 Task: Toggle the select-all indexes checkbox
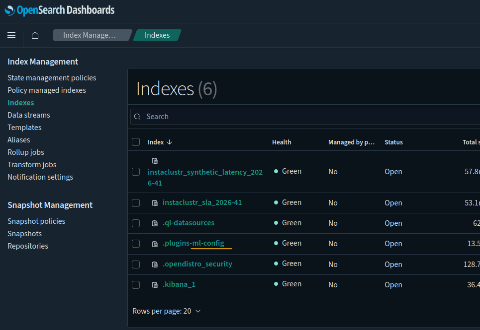coord(136,142)
